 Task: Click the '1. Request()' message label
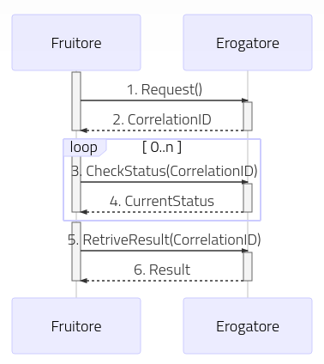[x=165, y=89]
